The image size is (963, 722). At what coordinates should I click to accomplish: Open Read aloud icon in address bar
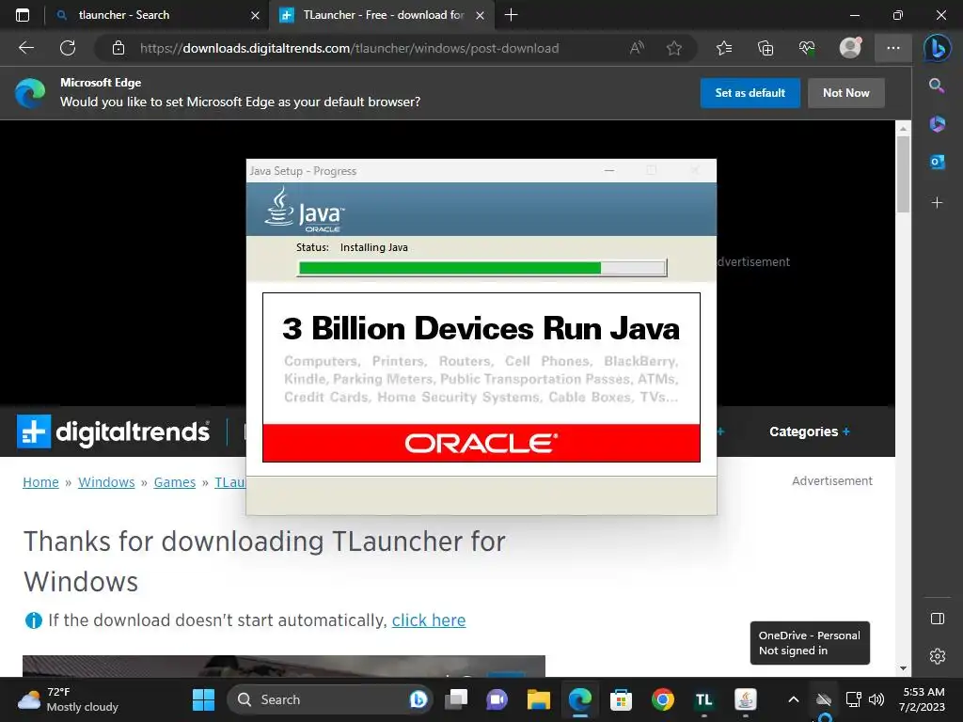(637, 48)
